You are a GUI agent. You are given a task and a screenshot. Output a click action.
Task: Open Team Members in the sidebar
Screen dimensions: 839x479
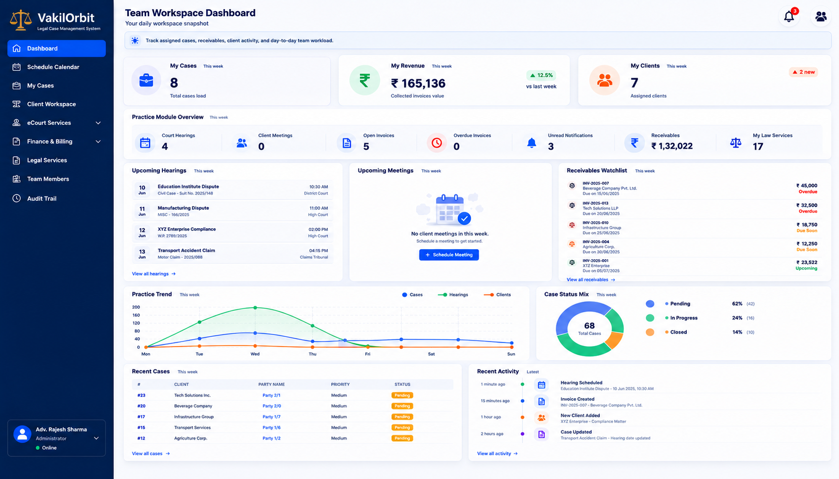point(57,179)
